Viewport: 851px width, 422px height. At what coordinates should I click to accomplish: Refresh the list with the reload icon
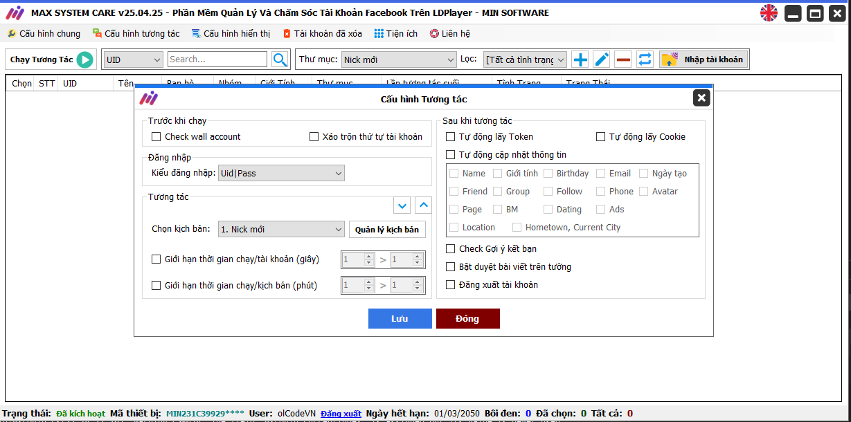645,59
